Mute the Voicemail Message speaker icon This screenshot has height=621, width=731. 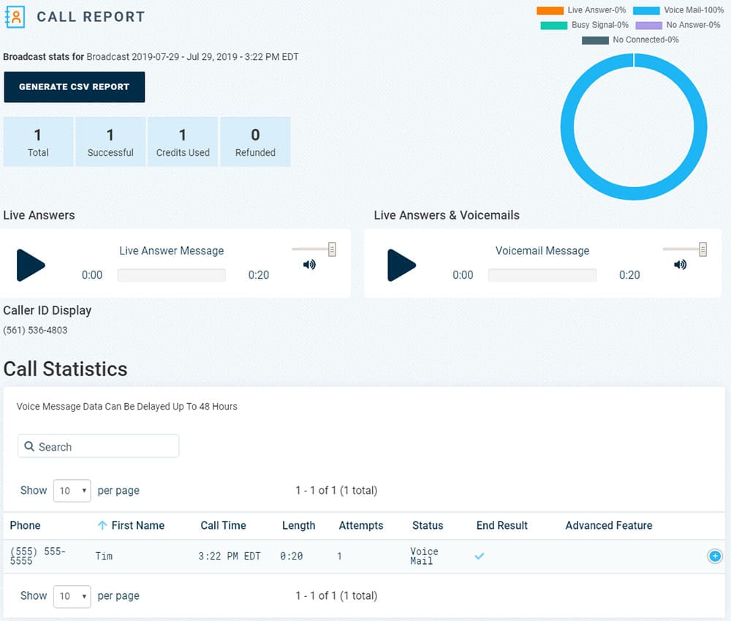pyautogui.click(x=680, y=265)
